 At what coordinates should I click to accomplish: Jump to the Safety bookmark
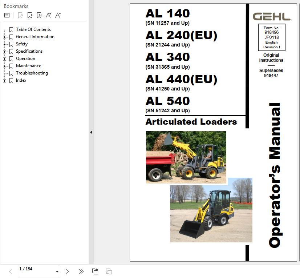click(22, 44)
